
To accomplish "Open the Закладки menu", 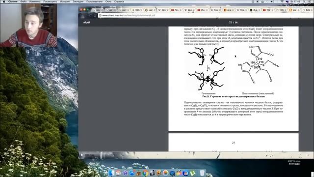I will point(78,1).
